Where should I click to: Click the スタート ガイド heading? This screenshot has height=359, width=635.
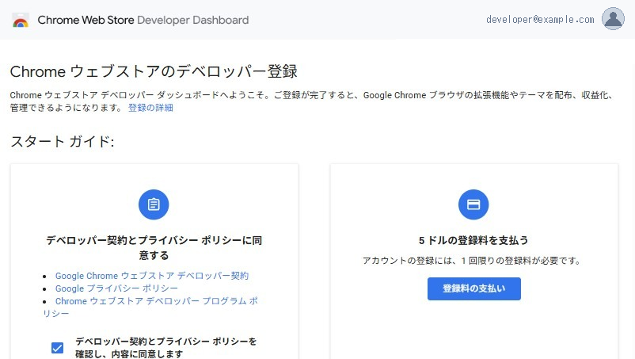(62, 141)
